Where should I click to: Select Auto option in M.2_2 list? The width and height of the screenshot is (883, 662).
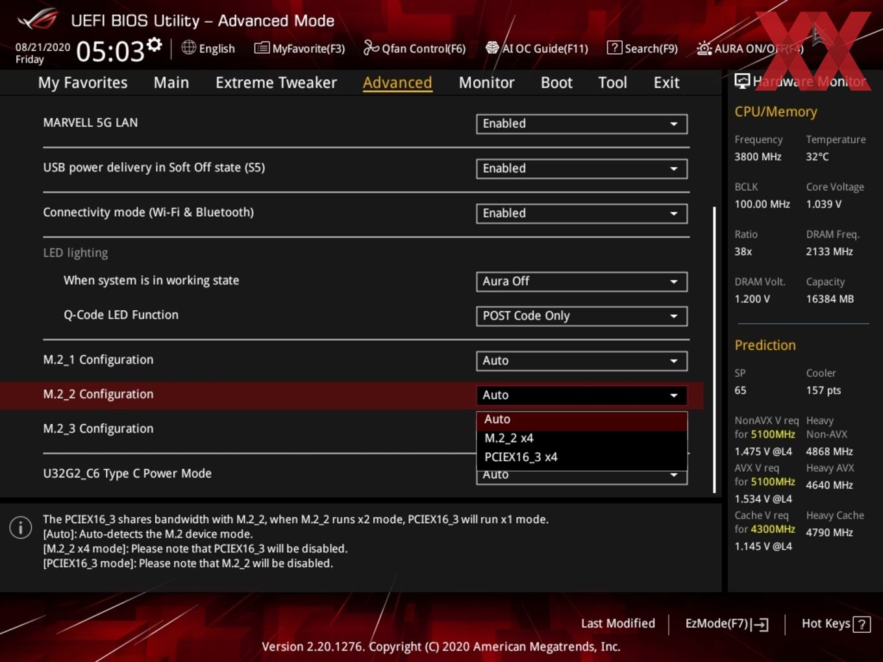point(582,420)
